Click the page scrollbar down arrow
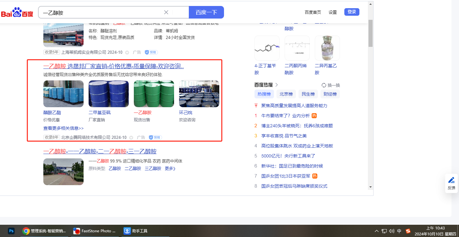The height and width of the screenshot is (237, 459). pyautogui.click(x=371, y=187)
